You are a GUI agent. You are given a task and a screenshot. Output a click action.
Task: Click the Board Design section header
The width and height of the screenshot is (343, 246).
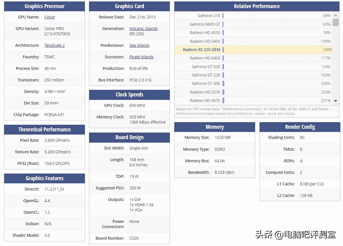[129, 137]
